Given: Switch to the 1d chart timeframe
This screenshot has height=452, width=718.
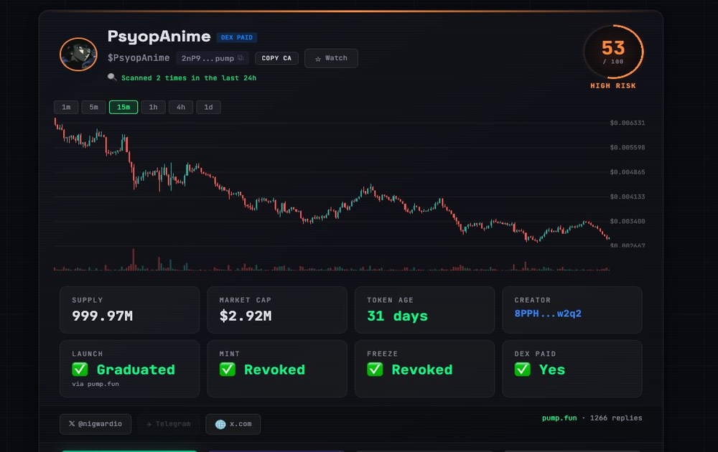Looking at the screenshot, I should coord(208,107).
